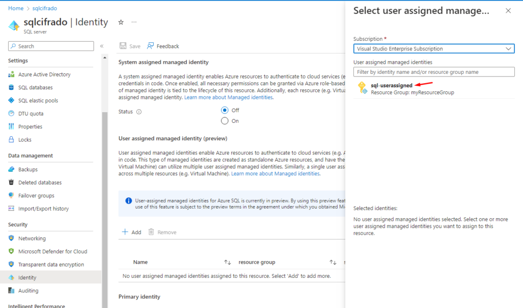
Task: Select Identity in the sidebar
Action: 51,277
